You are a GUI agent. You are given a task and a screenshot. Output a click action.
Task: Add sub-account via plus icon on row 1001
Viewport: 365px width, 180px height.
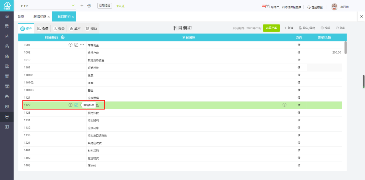(x=70, y=45)
